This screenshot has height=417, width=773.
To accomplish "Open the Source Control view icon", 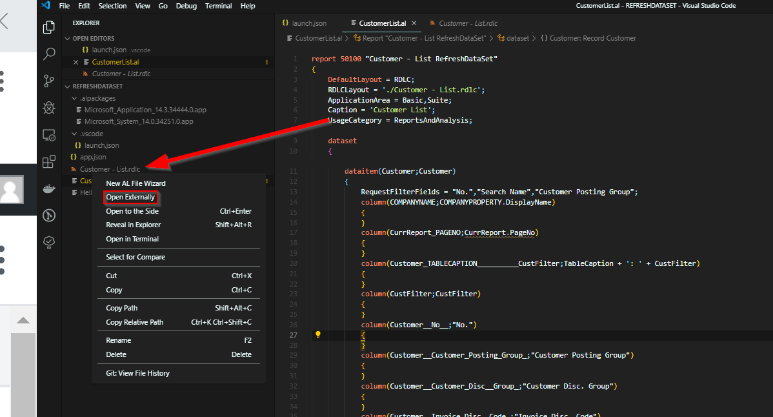I will tap(49, 81).
